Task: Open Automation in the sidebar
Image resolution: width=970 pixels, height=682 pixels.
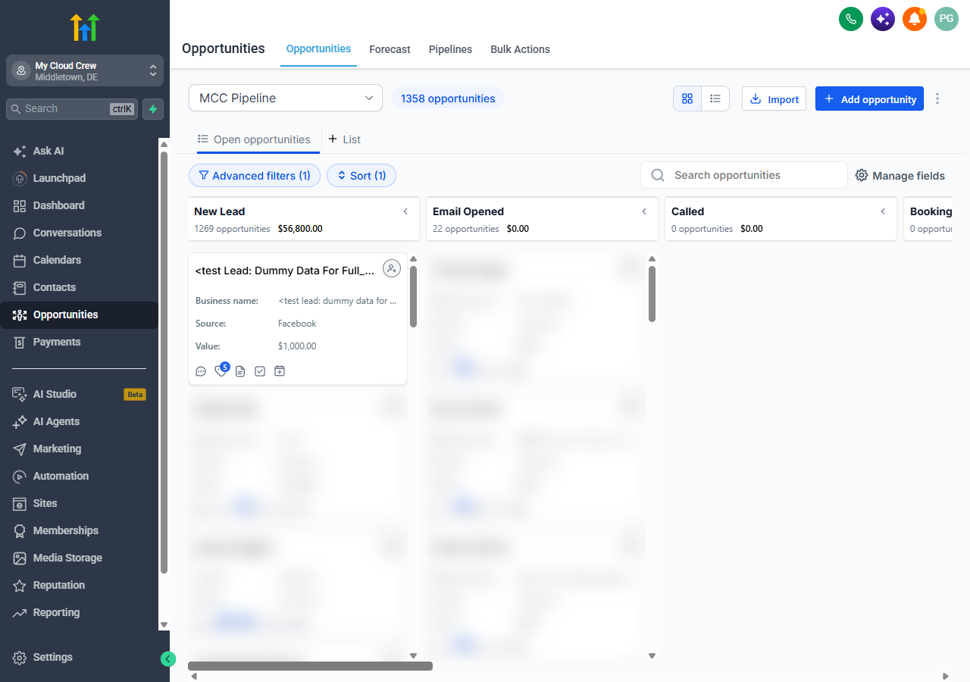Action: coord(79,476)
